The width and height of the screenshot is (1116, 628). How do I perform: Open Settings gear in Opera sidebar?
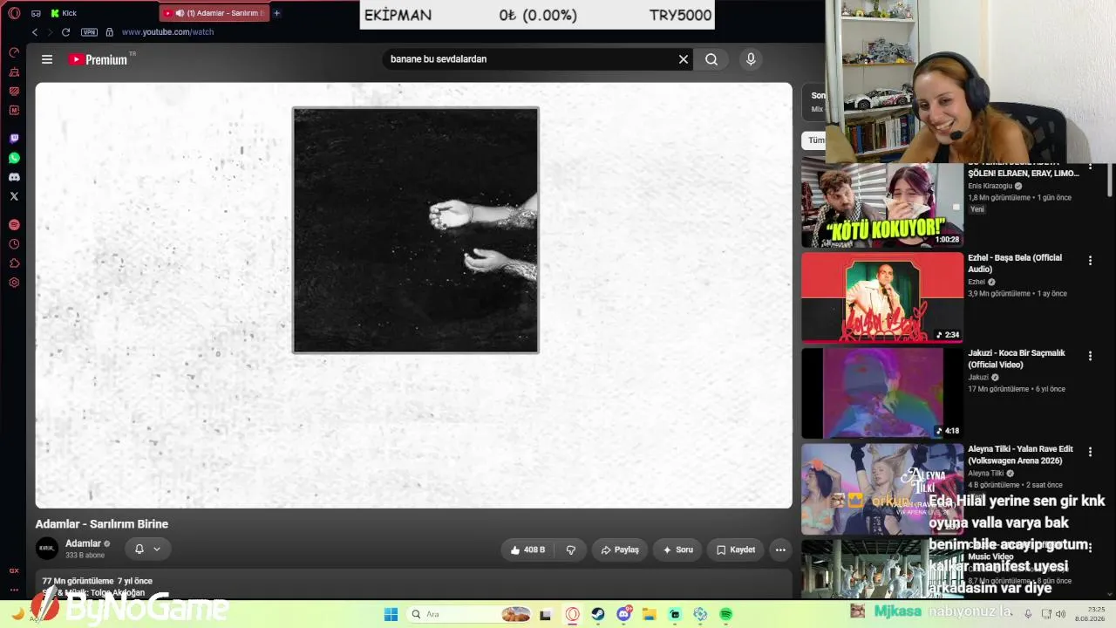click(14, 283)
